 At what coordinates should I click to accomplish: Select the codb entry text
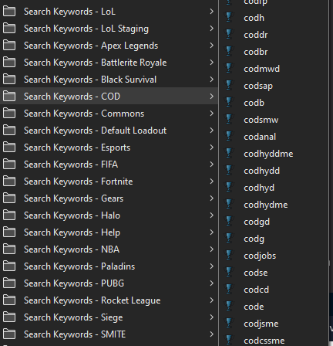pyautogui.click(x=254, y=103)
